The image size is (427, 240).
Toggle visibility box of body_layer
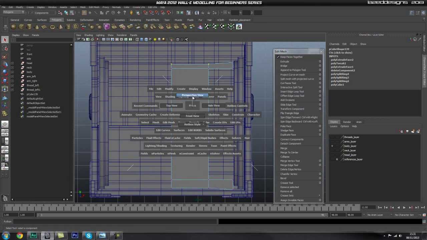[x=332, y=146]
